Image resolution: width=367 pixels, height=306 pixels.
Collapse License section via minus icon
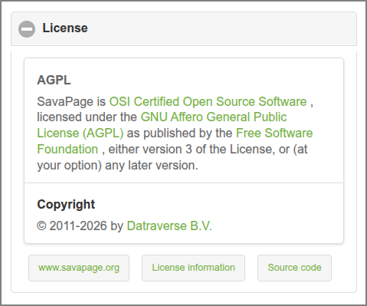coord(27,29)
